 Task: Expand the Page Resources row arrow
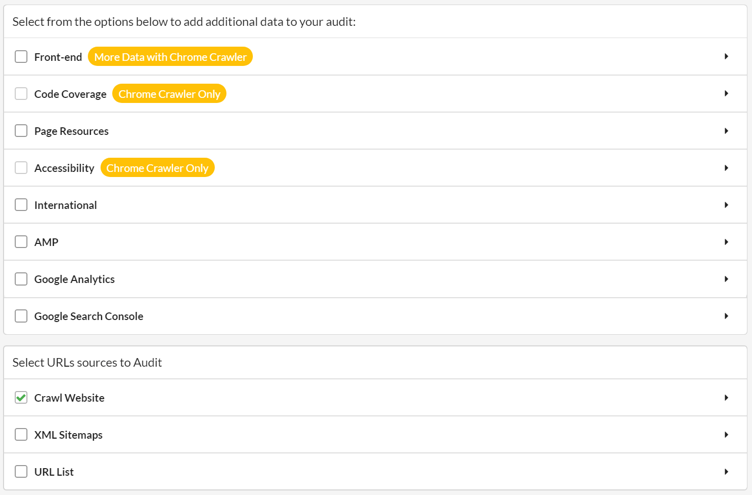point(727,131)
